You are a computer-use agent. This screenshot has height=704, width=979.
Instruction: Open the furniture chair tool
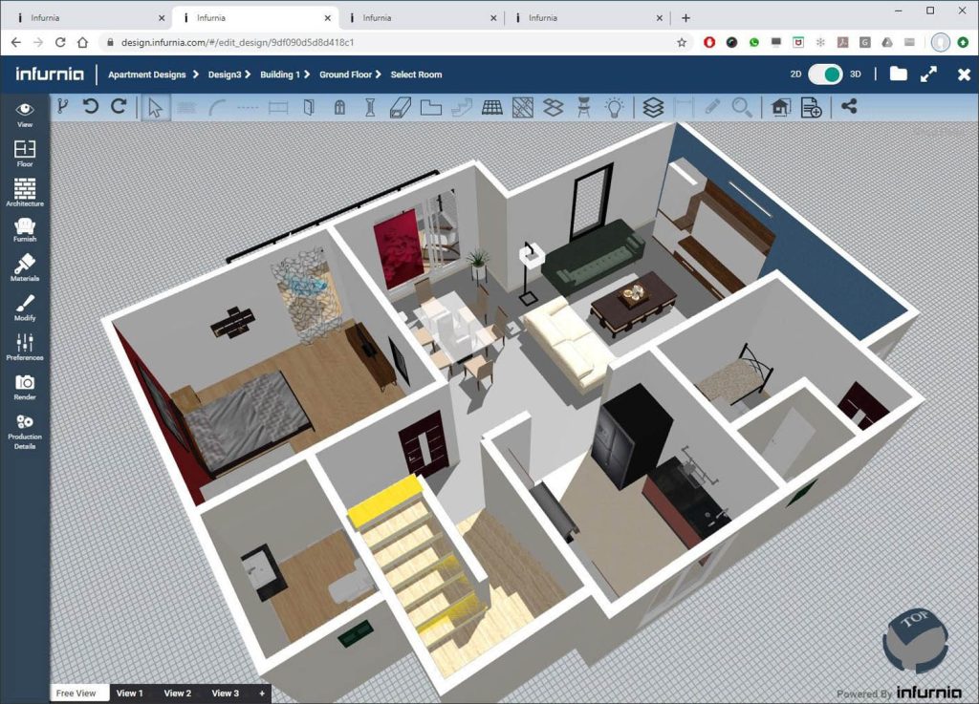pos(584,108)
